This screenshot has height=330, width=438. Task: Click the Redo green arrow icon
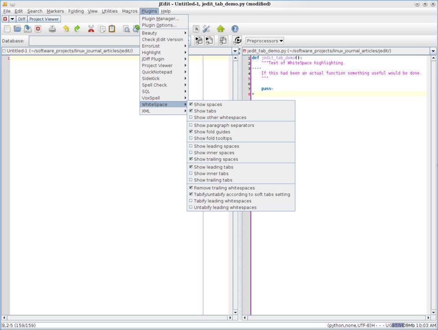point(77,29)
